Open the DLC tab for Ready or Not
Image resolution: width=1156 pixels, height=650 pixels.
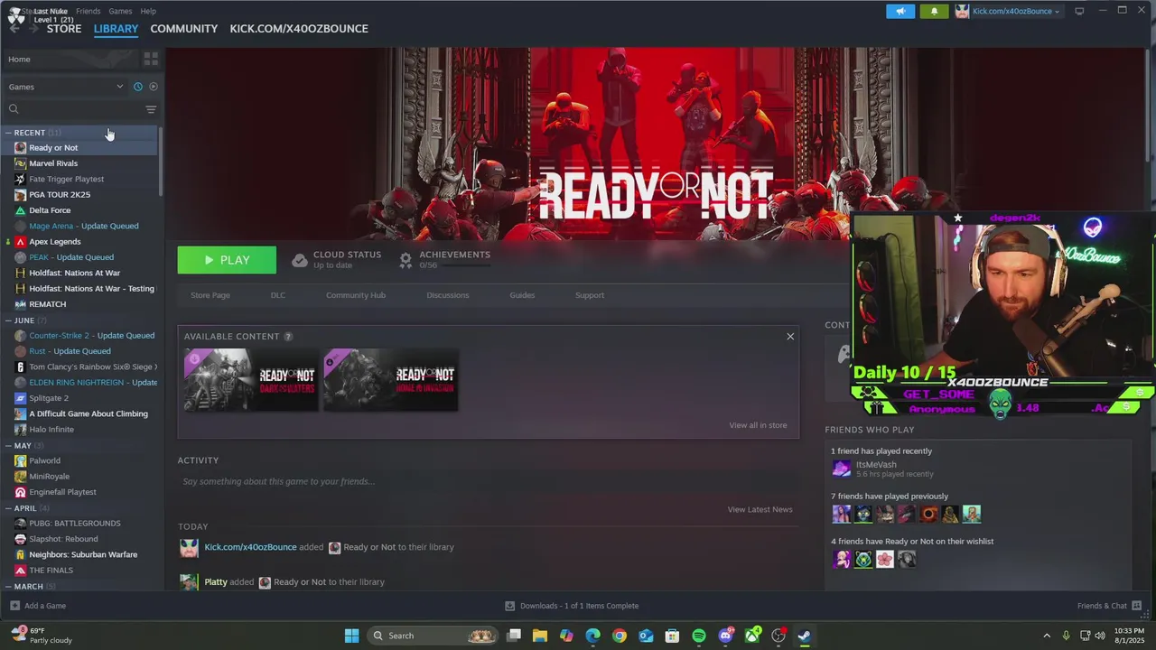(278, 295)
